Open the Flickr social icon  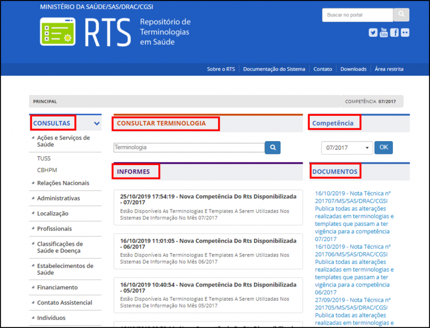(405, 33)
